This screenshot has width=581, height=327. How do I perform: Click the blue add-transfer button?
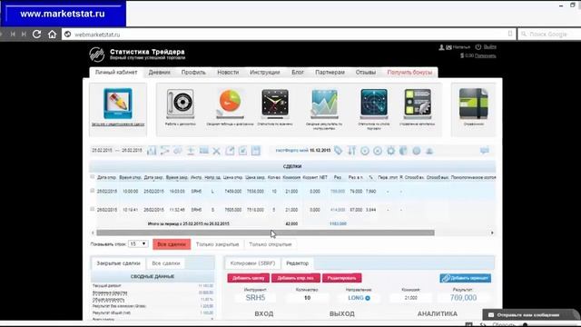tap(466, 278)
